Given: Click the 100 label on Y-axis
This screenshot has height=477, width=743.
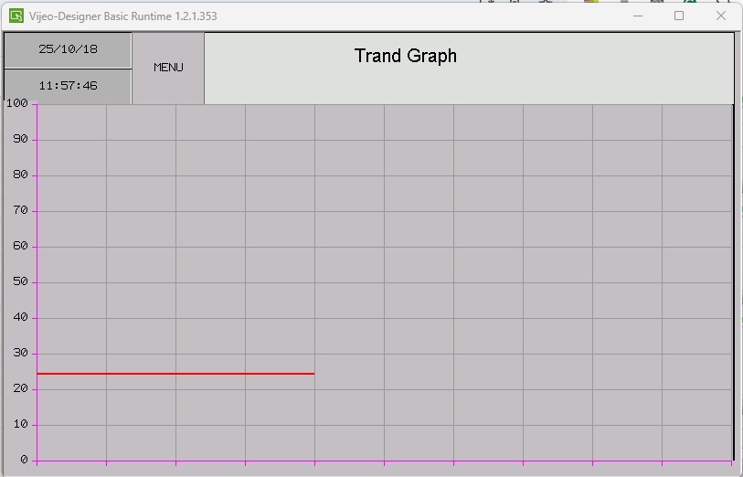Looking at the screenshot, I should (16, 103).
